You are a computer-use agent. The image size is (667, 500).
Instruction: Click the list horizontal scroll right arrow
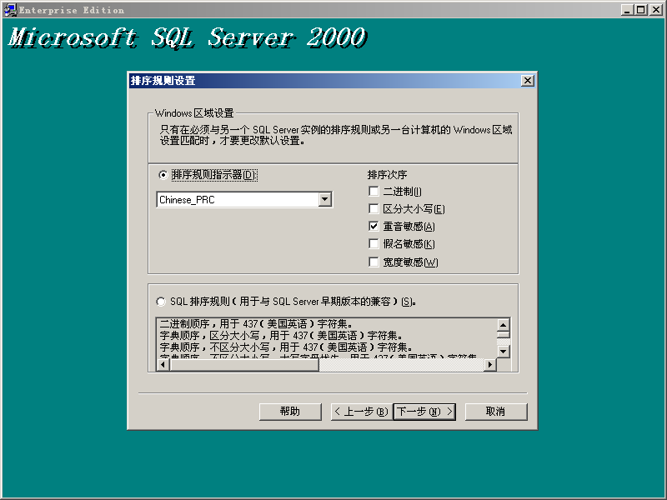[x=490, y=364]
